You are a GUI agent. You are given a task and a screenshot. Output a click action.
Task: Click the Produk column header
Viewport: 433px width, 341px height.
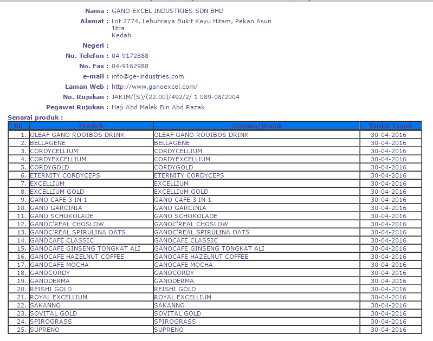click(x=91, y=126)
